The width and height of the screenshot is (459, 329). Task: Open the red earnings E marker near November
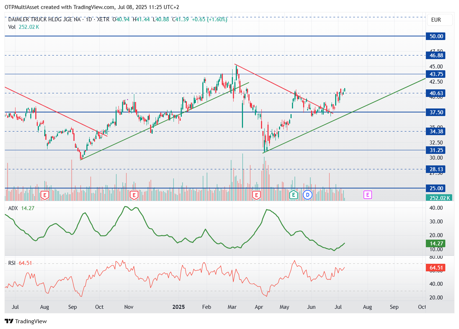(134, 195)
